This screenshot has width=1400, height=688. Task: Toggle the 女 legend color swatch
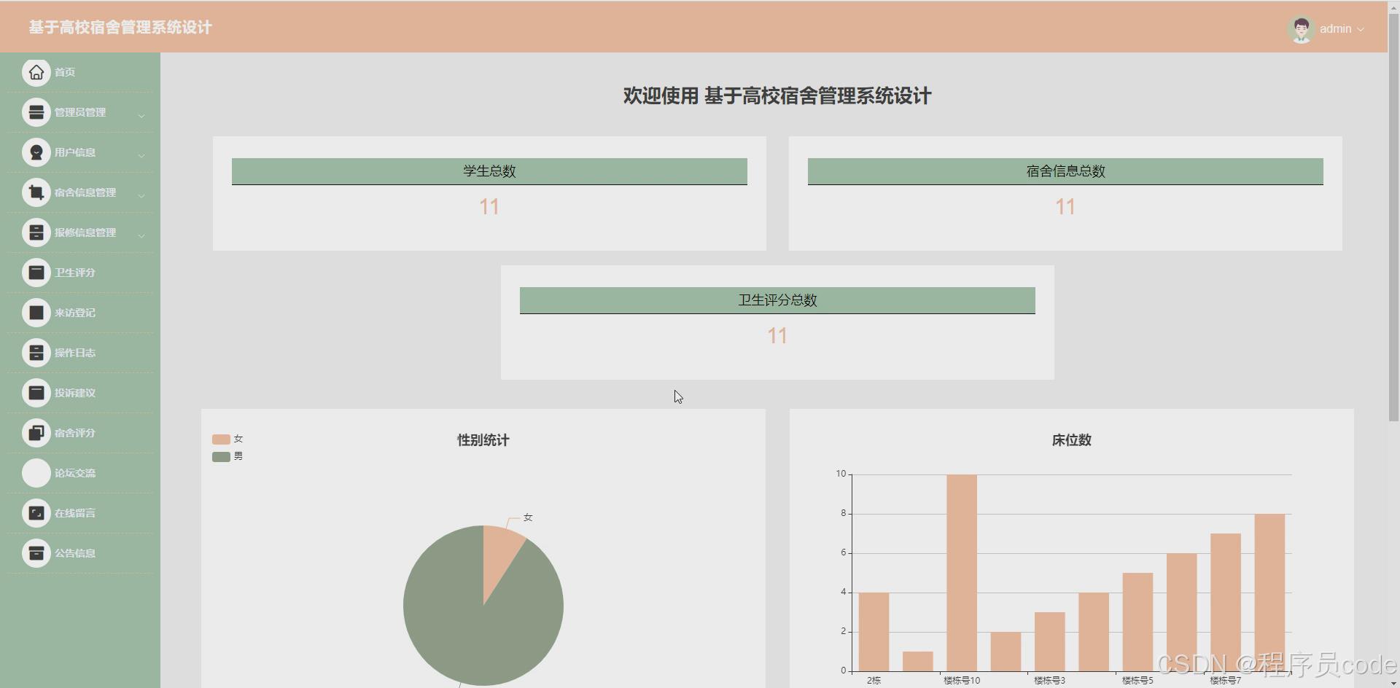(221, 439)
